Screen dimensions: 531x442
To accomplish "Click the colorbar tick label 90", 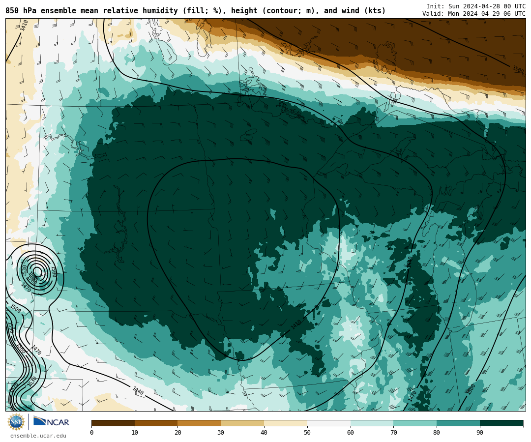I will pos(480,433).
